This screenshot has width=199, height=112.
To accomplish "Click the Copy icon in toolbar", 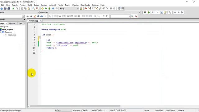I will pos(25,8).
